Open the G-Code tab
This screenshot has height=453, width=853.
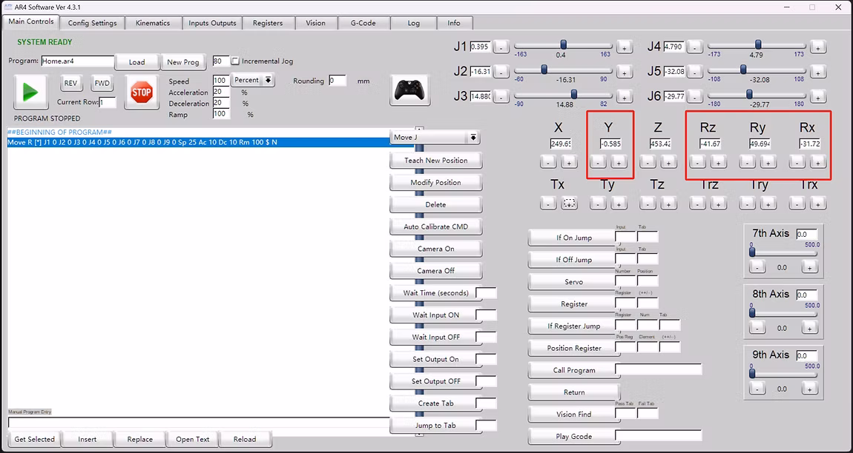[363, 23]
